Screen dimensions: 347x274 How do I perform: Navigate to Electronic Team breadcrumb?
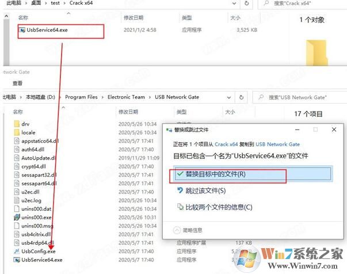(126, 97)
